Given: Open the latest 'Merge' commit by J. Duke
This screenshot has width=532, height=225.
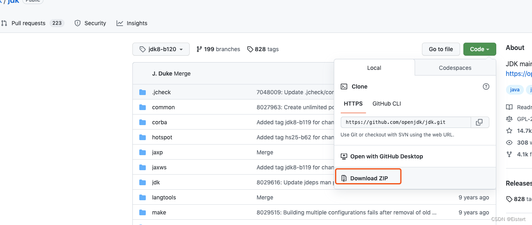Looking at the screenshot, I should click(x=182, y=74).
